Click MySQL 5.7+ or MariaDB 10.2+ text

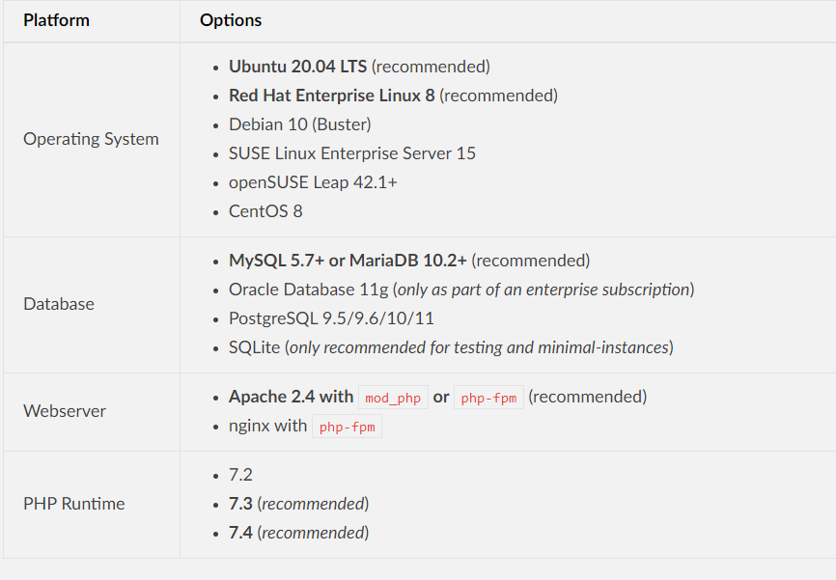point(348,261)
